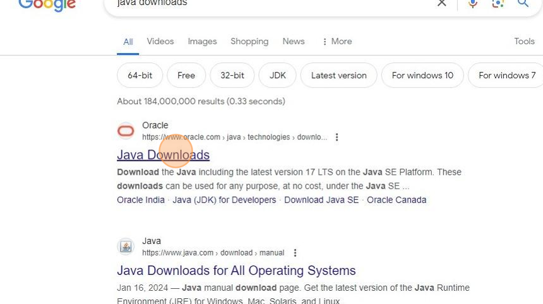Open Google Lens image search icon
Viewport: 543px width, 304px height.
tap(498, 3)
